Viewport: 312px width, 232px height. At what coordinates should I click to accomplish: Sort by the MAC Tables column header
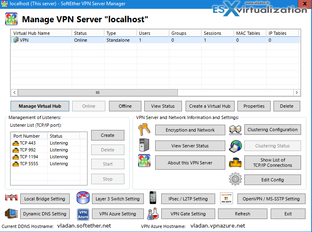[x=250, y=33]
